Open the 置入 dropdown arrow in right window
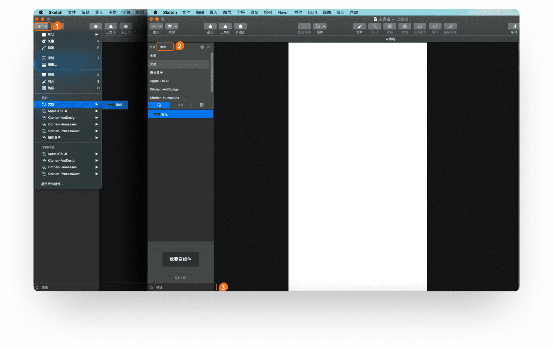Screen dimensions: 553x349 tap(161, 26)
